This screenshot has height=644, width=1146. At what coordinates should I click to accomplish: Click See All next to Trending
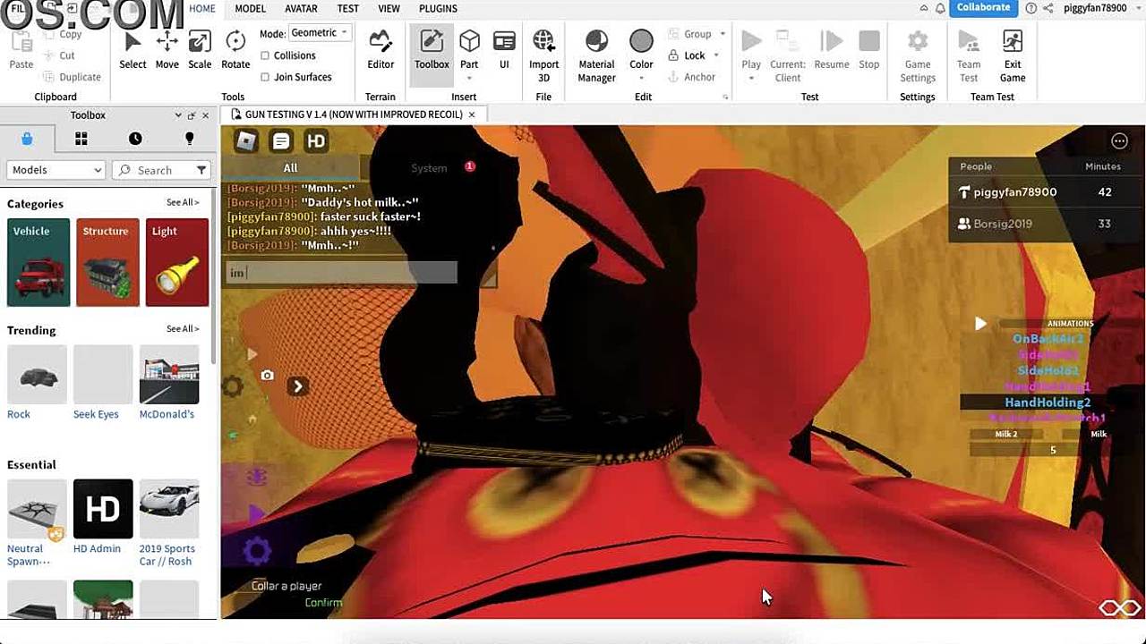(x=183, y=329)
